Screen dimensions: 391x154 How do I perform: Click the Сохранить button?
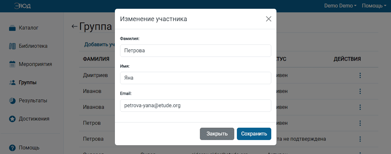click(x=254, y=134)
